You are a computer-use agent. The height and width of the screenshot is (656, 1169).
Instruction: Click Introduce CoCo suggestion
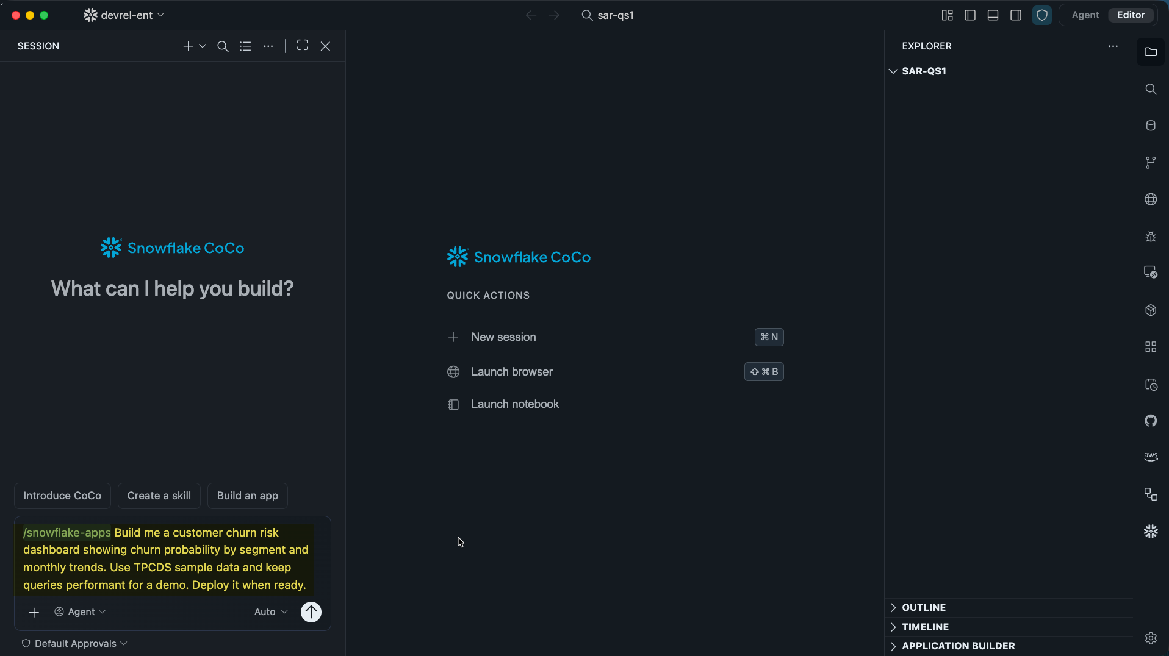pos(62,496)
